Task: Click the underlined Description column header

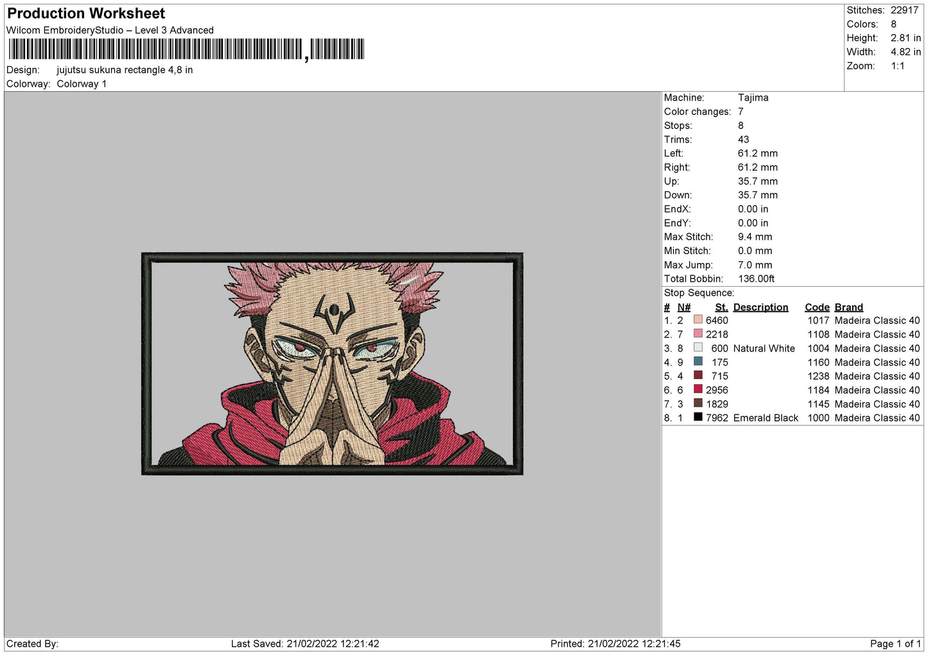Action: coord(760,307)
